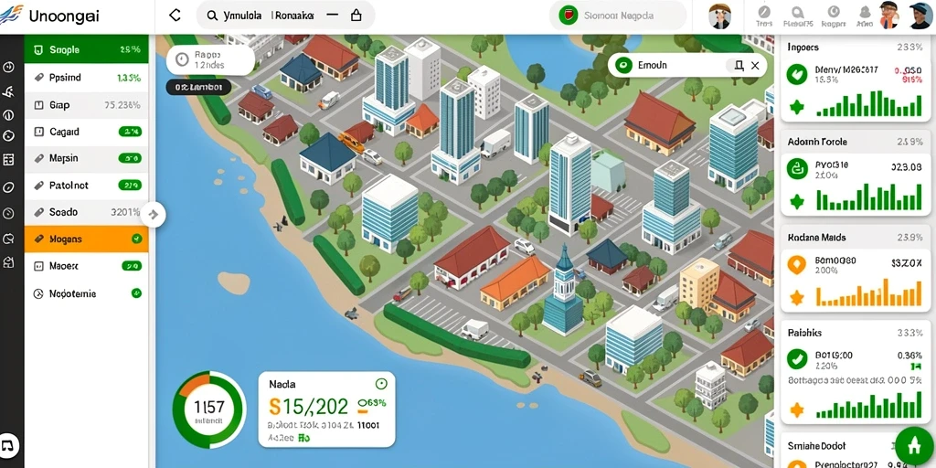The height and width of the screenshot is (468, 936).
Task: Select the orange Mogans menu item
Action: [86, 239]
